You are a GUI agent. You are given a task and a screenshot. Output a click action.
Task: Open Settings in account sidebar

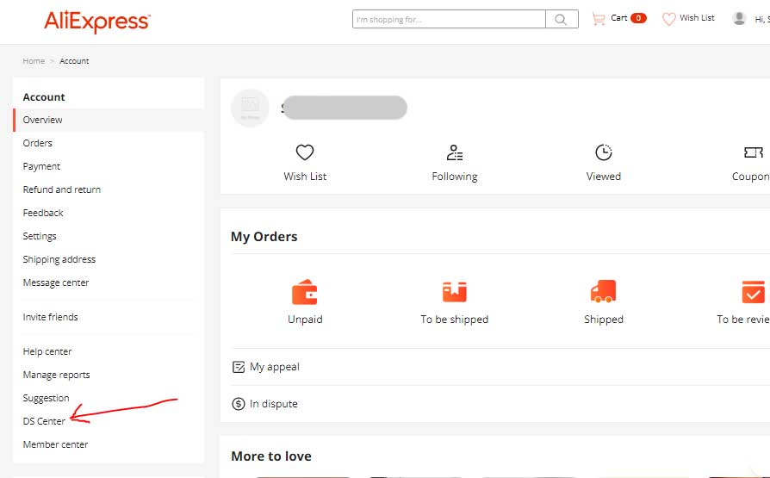tap(40, 236)
